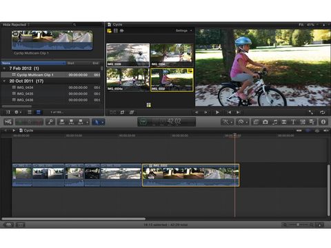This screenshot has width=331, height=248.
Task: Open Enhancements magic wand menu
Action: tap(228, 122)
